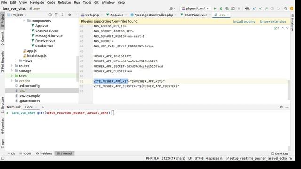Open the Refactor menu
The width and height of the screenshot is (301, 169).
point(64,2)
